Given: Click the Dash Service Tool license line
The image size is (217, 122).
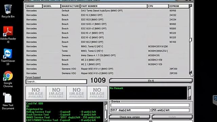Looking at the screenshot, I should point(61,115).
